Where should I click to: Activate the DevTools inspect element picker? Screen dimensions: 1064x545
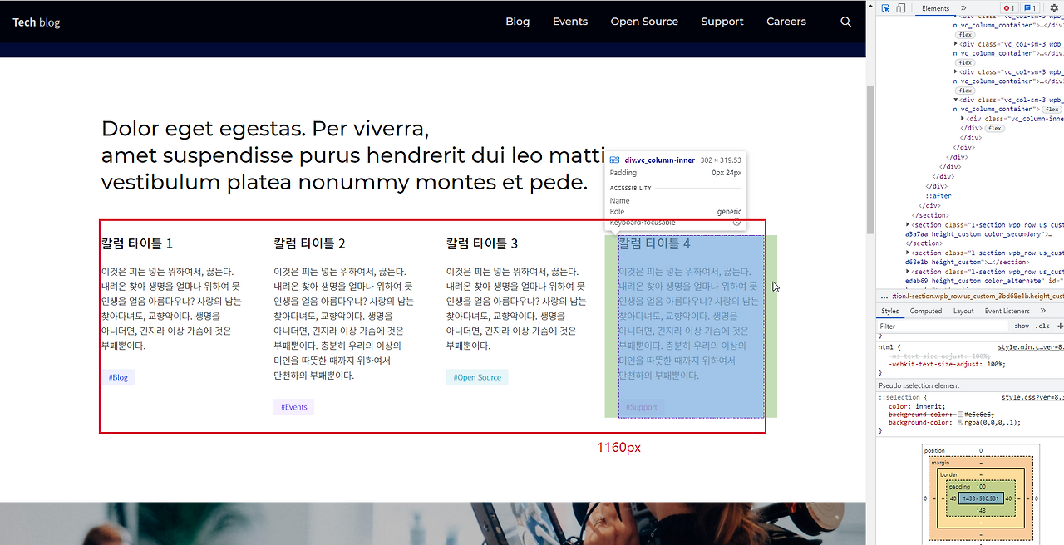click(x=886, y=8)
